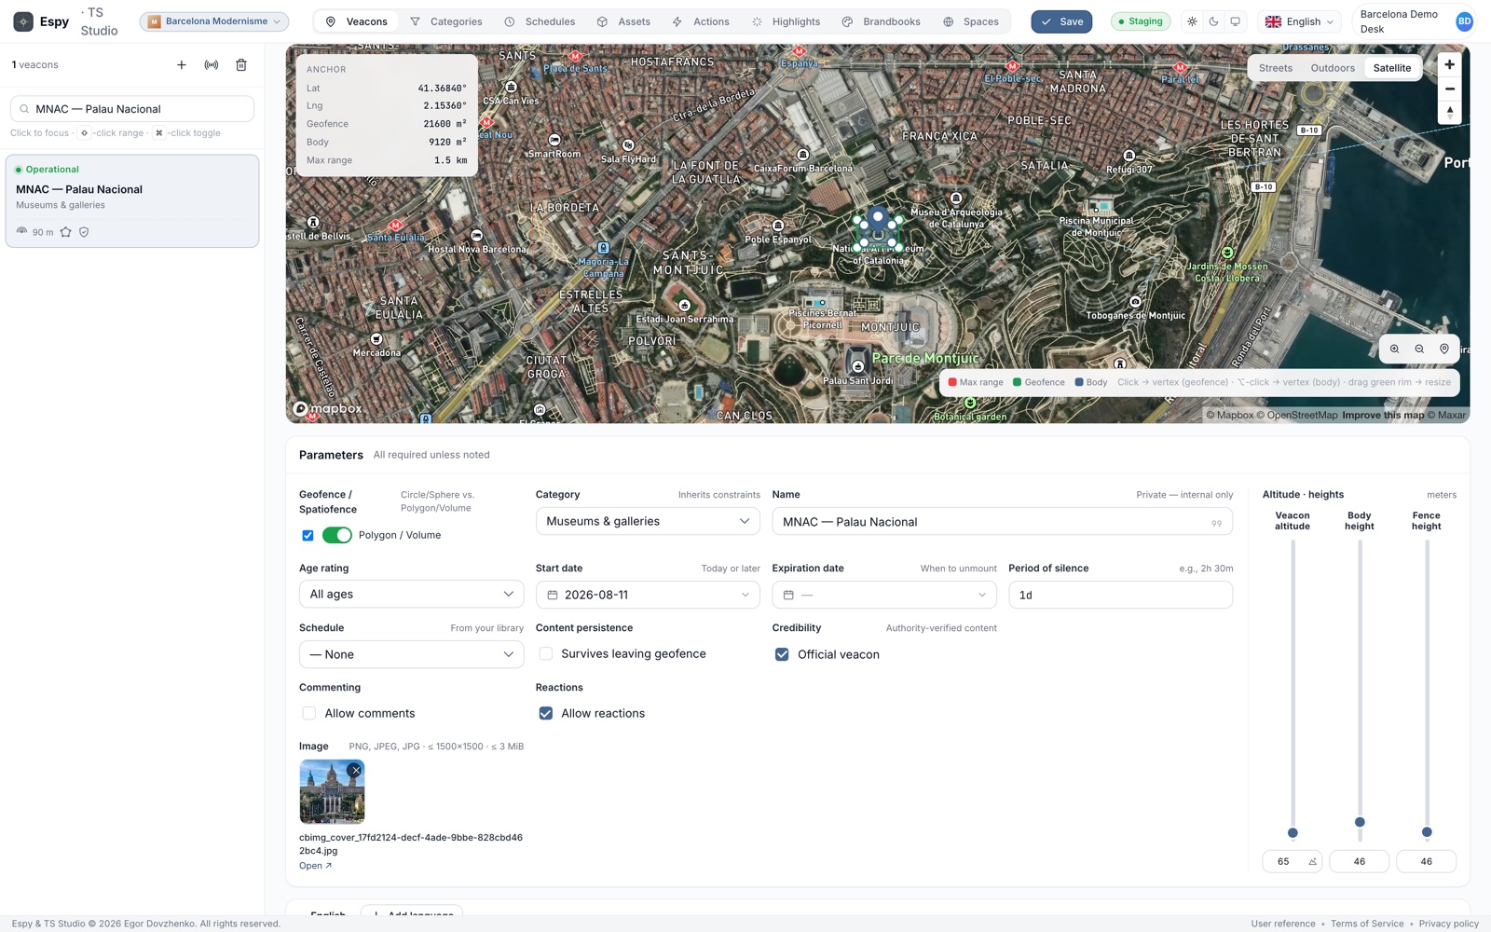Click the polygon icon on MNAC card

[x=66, y=232]
